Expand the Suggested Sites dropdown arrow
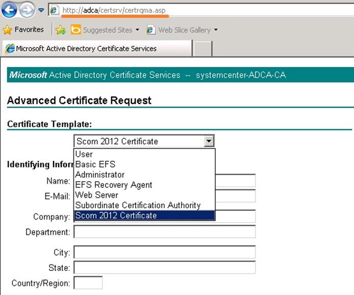The height and width of the screenshot is (295, 354). (137, 30)
